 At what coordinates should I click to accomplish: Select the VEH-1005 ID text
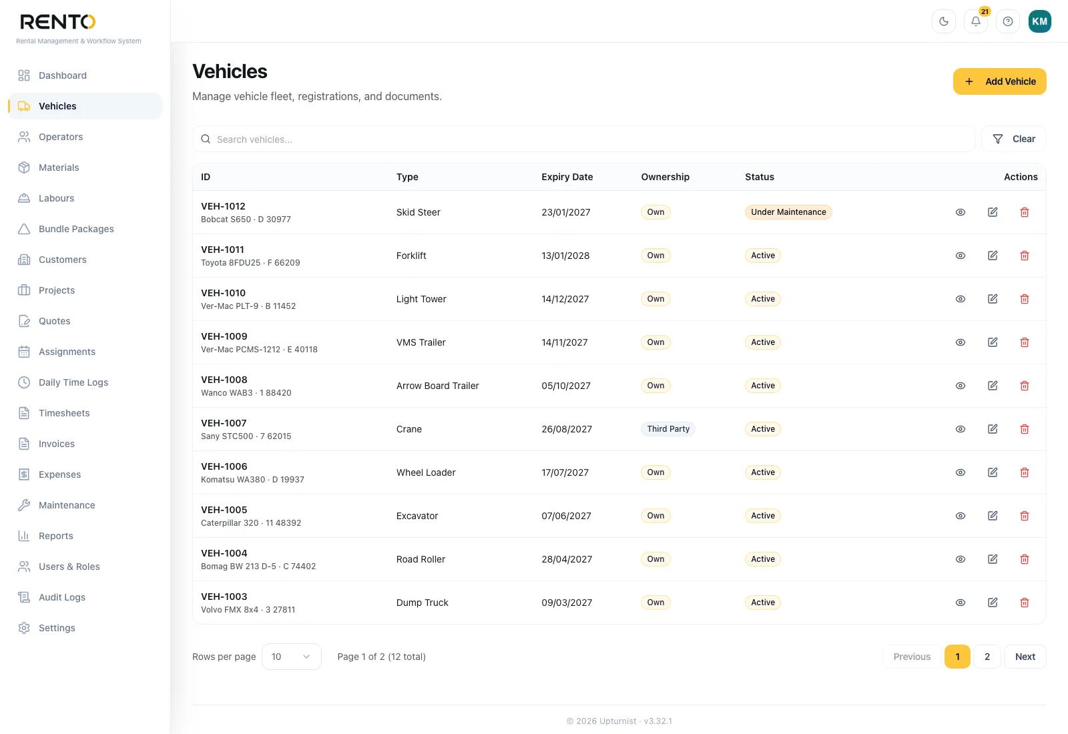224,510
